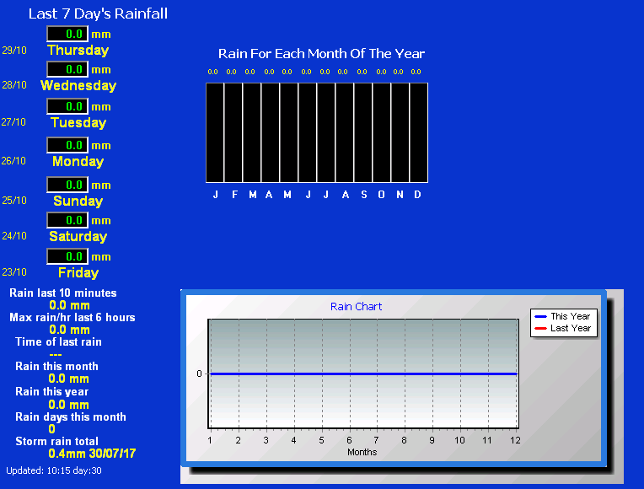This screenshot has height=489, width=644.
Task: Click the Thursday 0.0 mm rainfall box
Action: tap(67, 34)
